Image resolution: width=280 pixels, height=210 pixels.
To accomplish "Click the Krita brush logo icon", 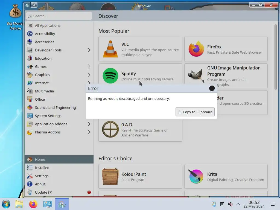I will click(196, 176).
